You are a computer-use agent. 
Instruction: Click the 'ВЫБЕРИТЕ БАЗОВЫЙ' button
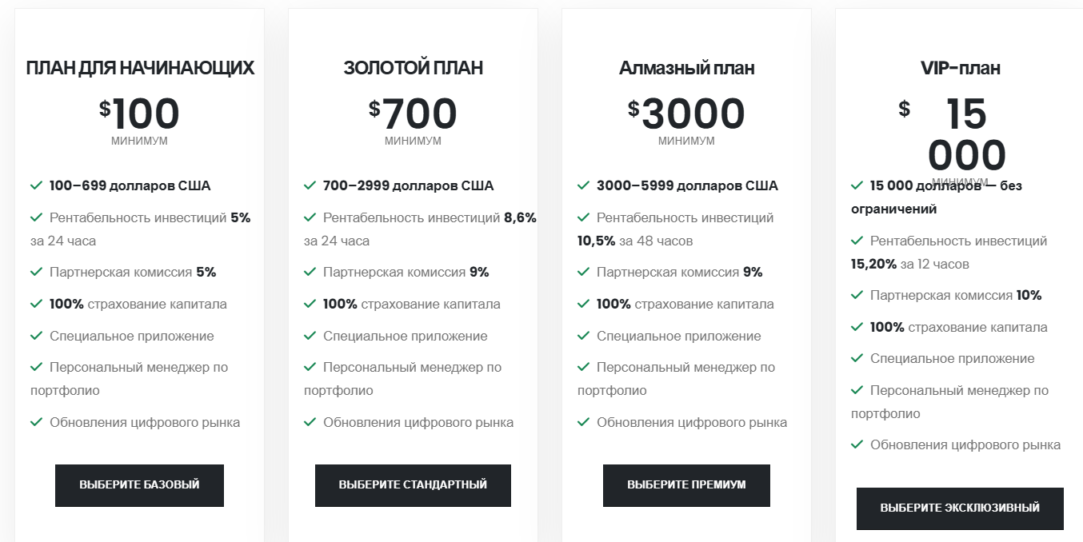[139, 485]
